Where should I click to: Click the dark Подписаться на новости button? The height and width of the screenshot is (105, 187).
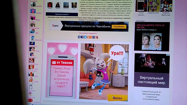click(62, 14)
